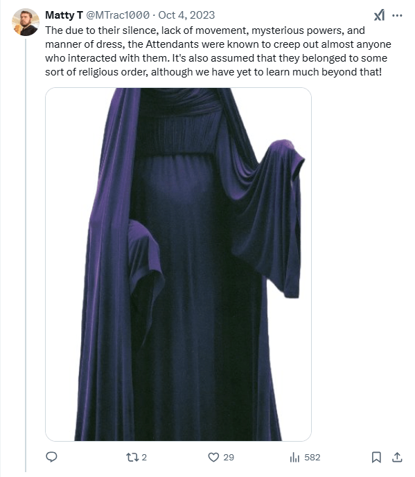Click the tweet text about the Attendants
This screenshot has height=477, width=415.
(x=218, y=51)
